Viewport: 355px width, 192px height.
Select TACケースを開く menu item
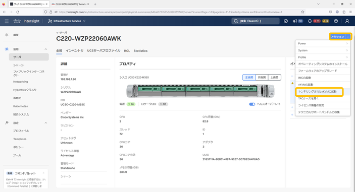click(x=323, y=98)
